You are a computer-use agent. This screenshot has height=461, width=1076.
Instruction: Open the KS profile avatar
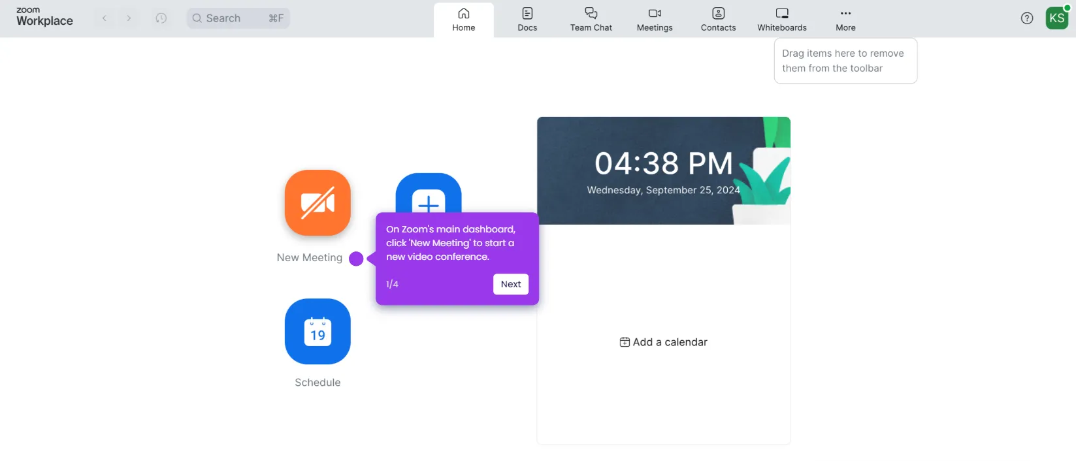tap(1057, 18)
